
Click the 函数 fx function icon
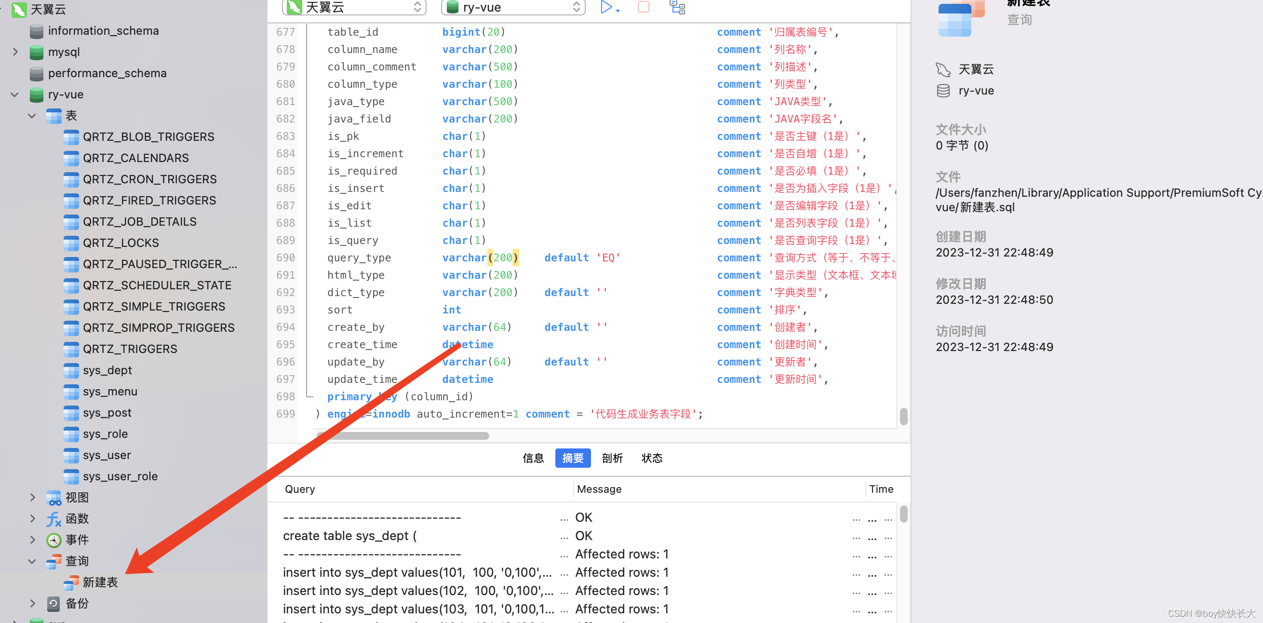click(54, 518)
